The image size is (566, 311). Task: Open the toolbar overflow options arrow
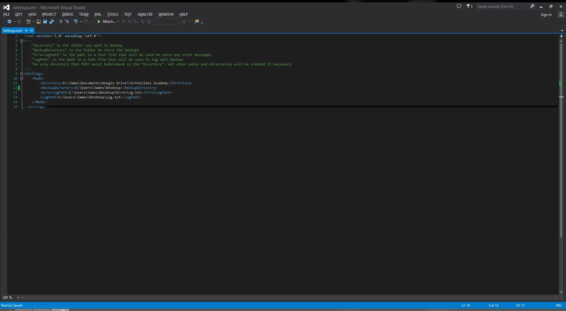tap(202, 22)
